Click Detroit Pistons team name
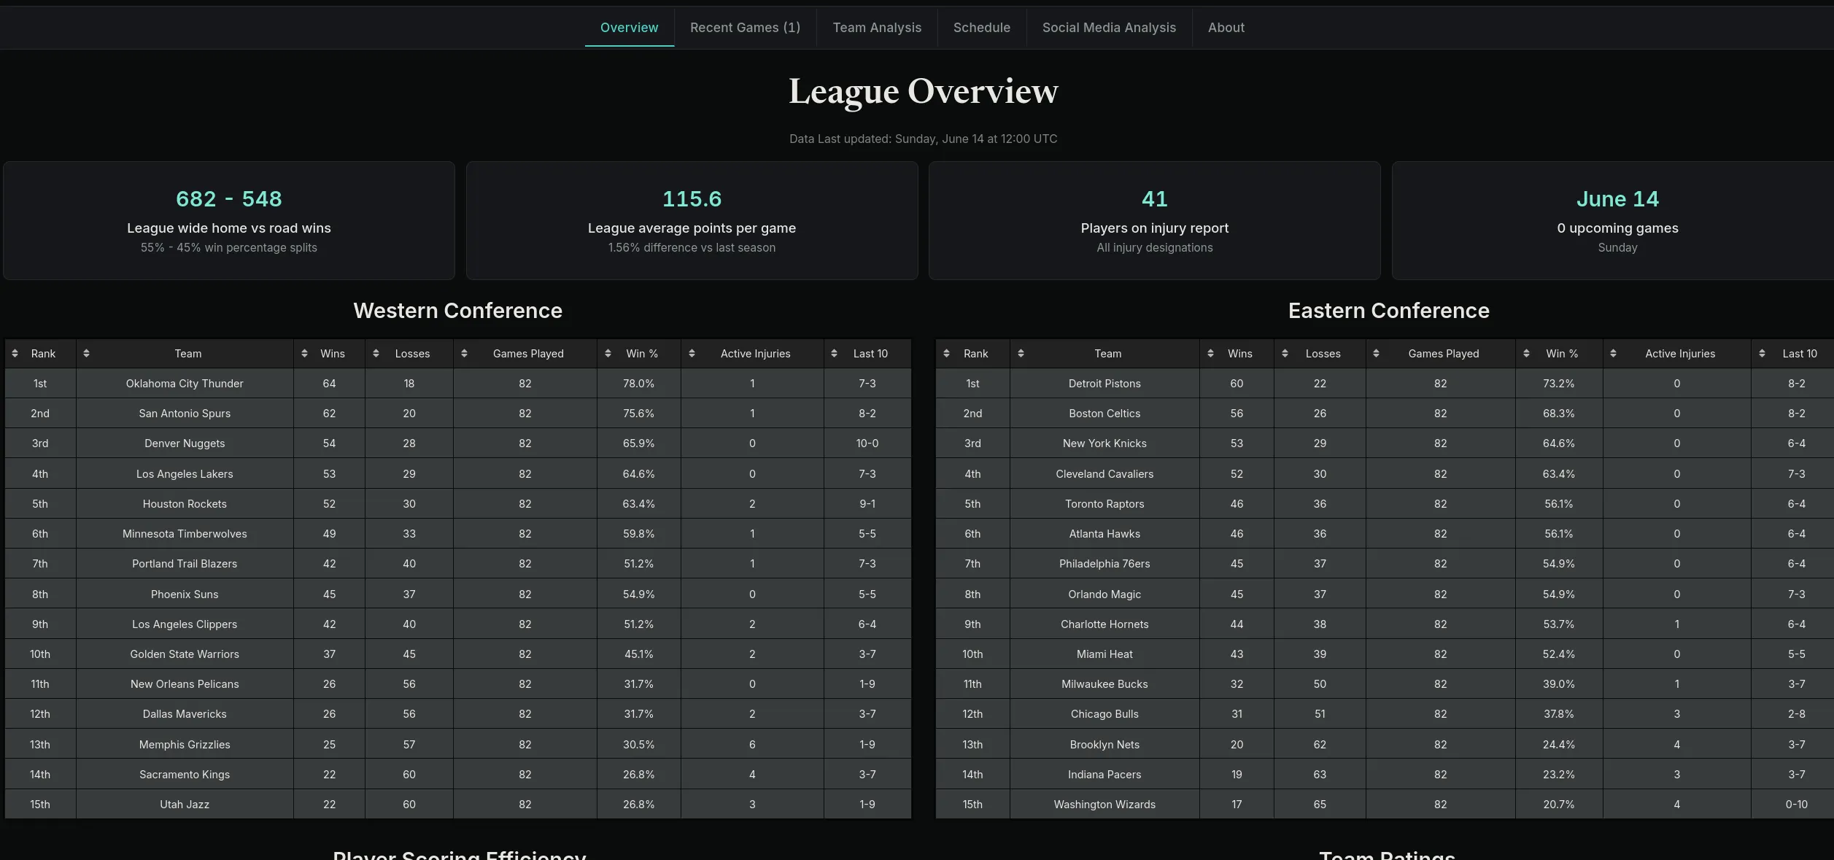Viewport: 1834px width, 860px height. point(1104,384)
